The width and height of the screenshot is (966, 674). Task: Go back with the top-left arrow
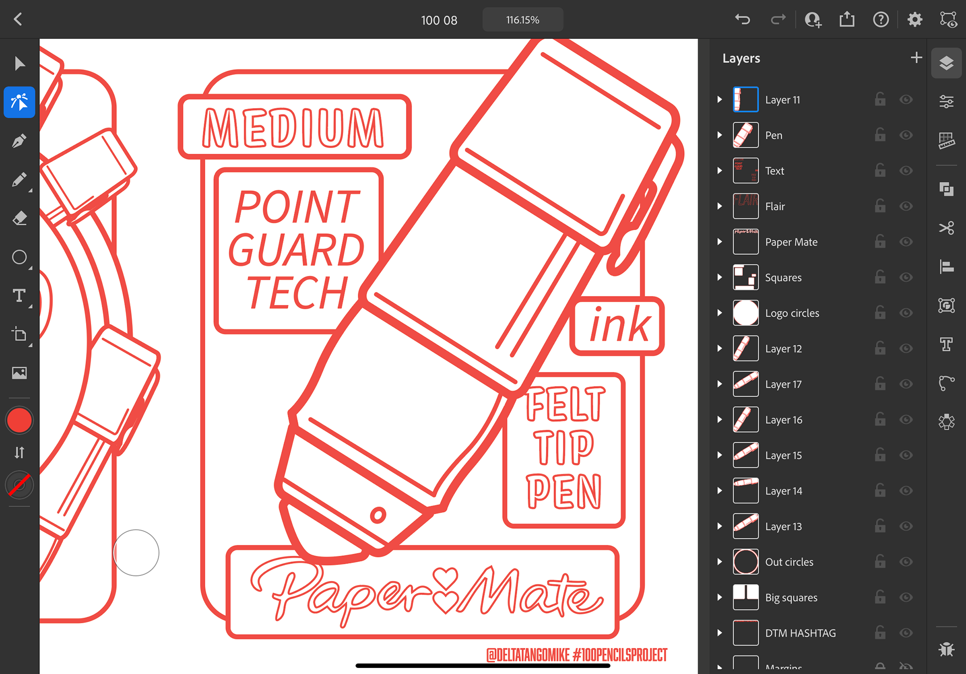[18, 20]
